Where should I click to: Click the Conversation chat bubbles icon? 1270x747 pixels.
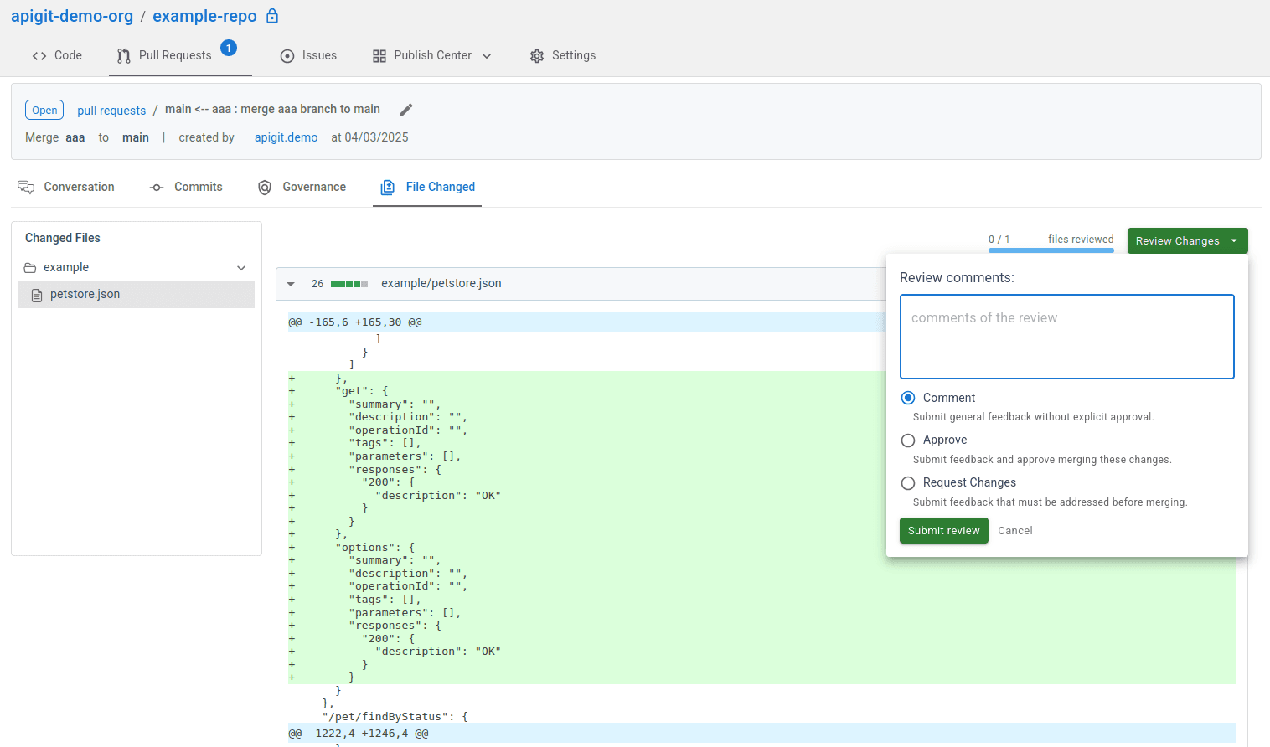click(x=26, y=188)
